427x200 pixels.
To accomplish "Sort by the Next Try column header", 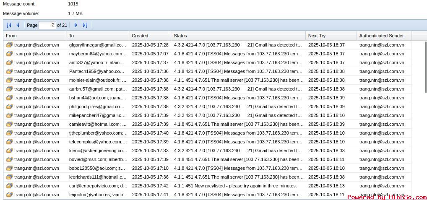I will click(331, 36).
